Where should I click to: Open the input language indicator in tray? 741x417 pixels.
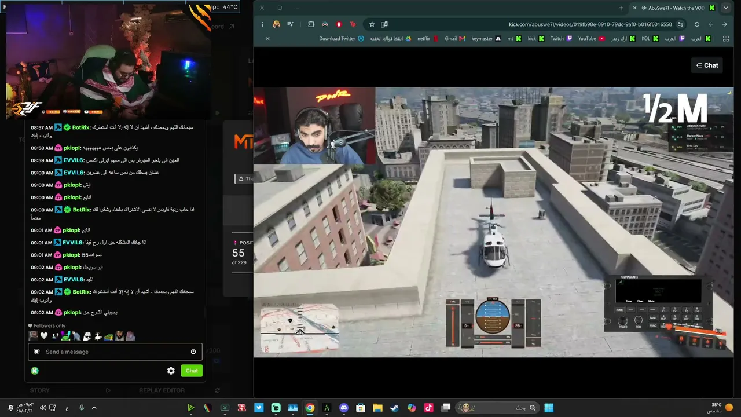67,408
